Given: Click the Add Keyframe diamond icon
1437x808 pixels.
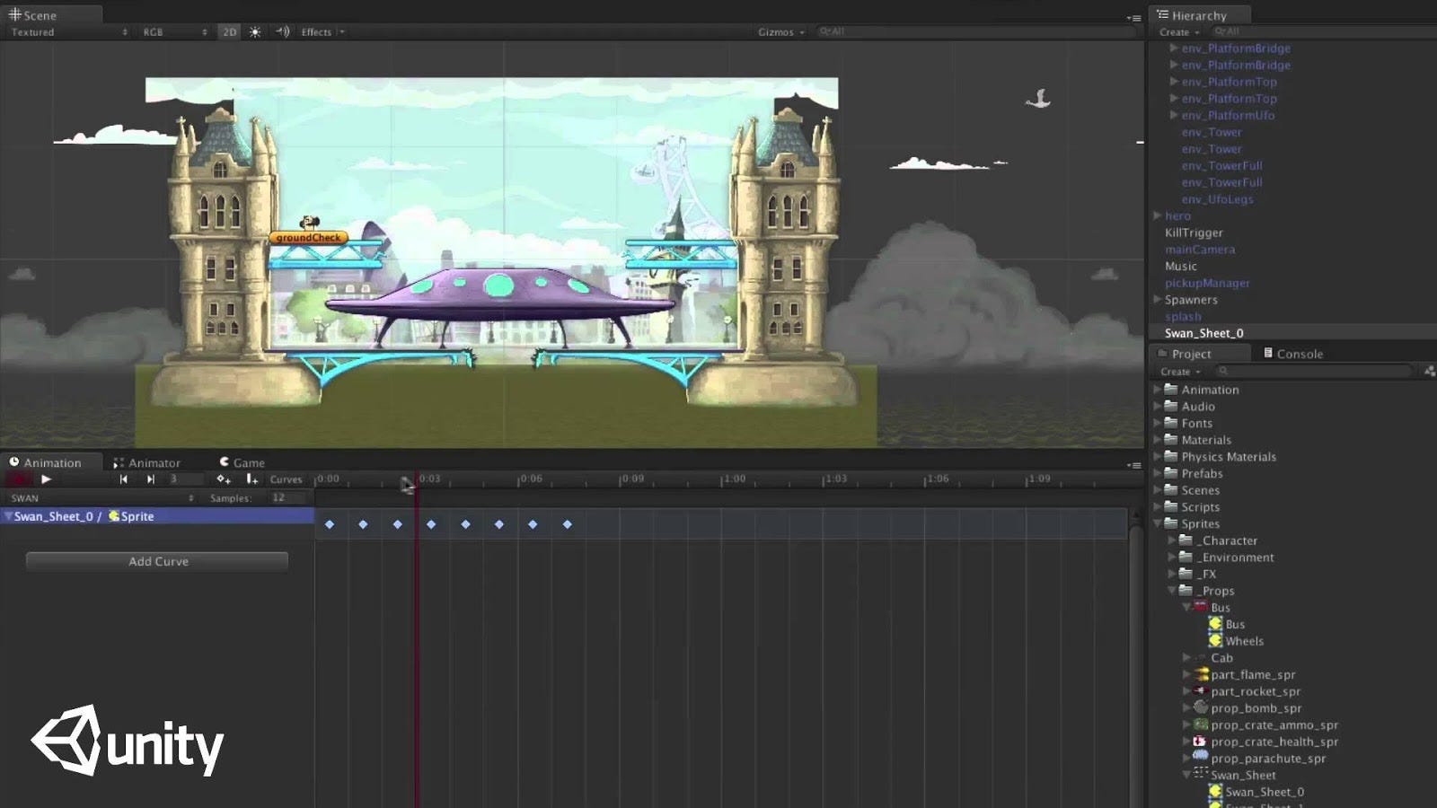Looking at the screenshot, I should coord(223,479).
